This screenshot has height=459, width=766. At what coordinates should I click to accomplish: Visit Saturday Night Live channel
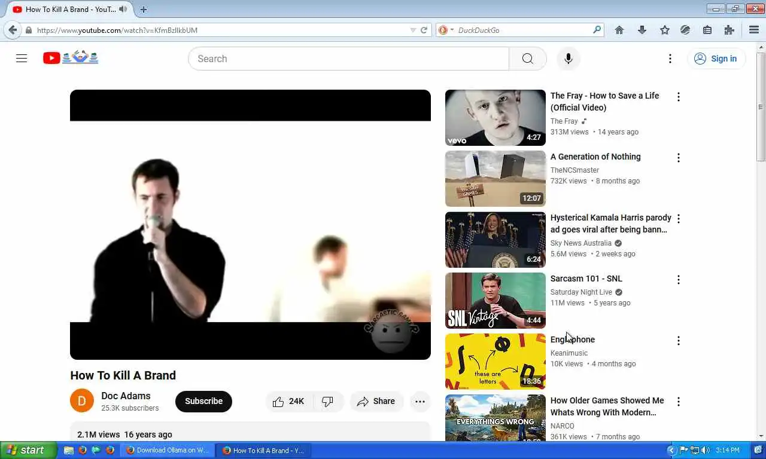581,292
